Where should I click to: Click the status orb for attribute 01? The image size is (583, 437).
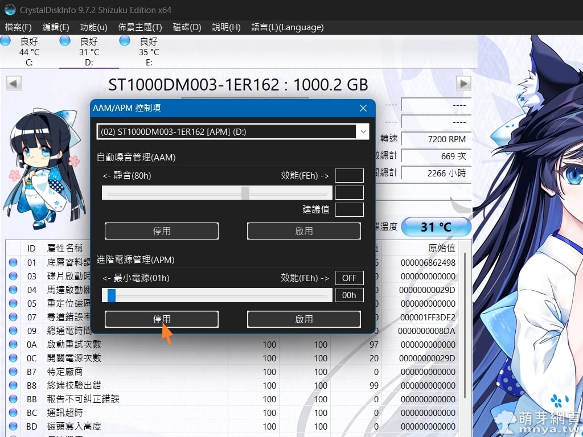[x=13, y=263]
